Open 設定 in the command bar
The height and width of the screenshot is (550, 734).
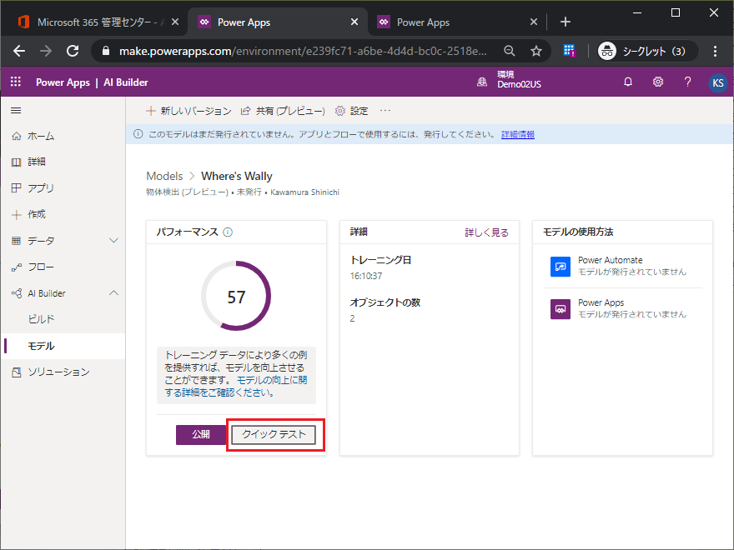[351, 111]
